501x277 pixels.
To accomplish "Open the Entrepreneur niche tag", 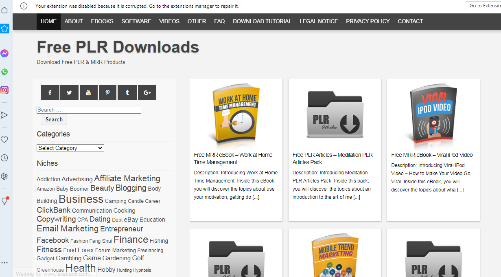I will (x=122, y=229).
